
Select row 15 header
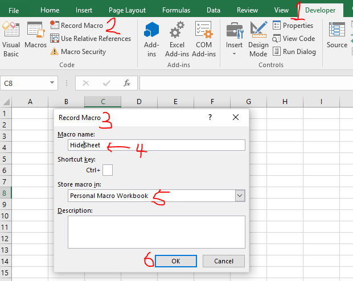[5, 272]
